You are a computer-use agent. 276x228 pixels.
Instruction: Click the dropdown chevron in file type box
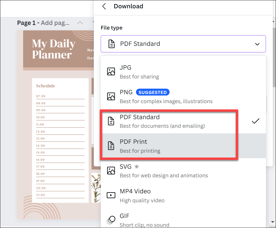point(257,44)
